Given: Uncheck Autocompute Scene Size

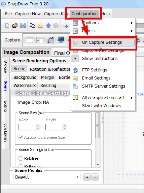Looking at the screenshot, I should click(x=21, y=137).
